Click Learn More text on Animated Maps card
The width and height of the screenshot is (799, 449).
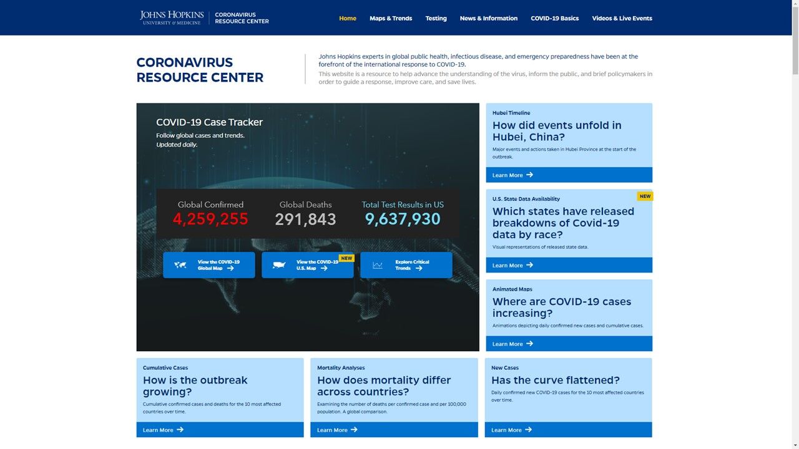tap(507, 344)
